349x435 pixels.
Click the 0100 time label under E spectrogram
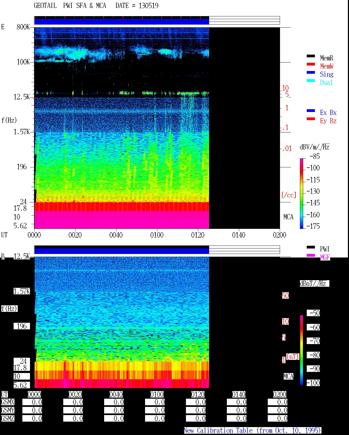[x=157, y=235]
